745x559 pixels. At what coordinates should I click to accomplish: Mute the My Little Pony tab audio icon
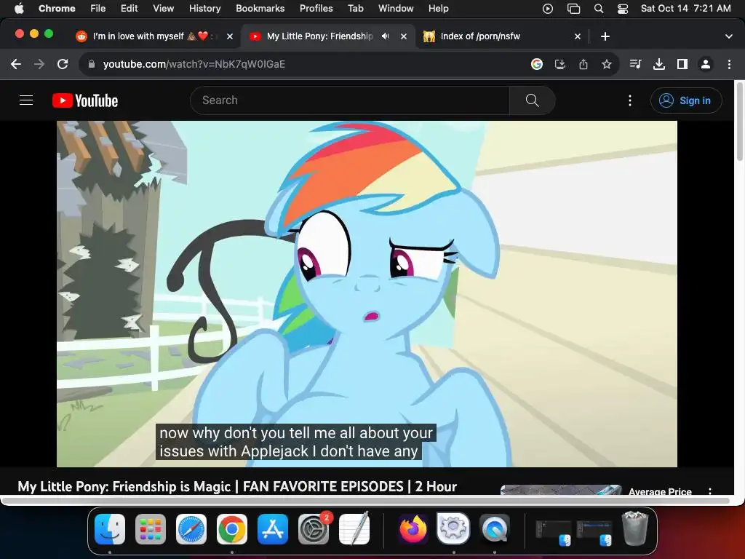pyautogui.click(x=386, y=36)
